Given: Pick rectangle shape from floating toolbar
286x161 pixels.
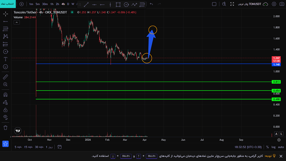Looking at the screenshot, I should [x=118, y=4].
